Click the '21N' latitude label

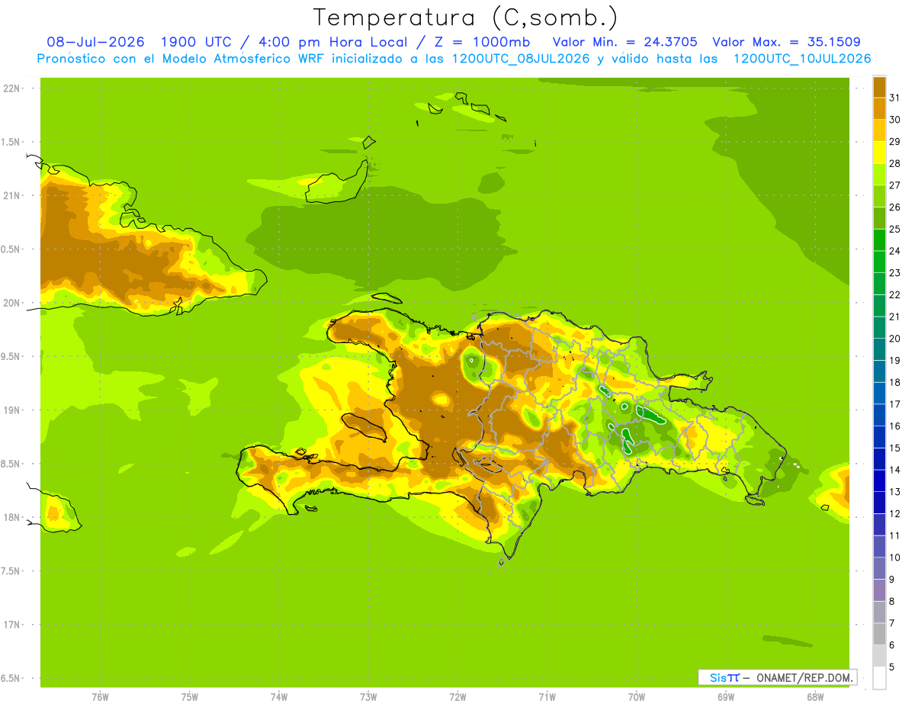pyautogui.click(x=12, y=195)
